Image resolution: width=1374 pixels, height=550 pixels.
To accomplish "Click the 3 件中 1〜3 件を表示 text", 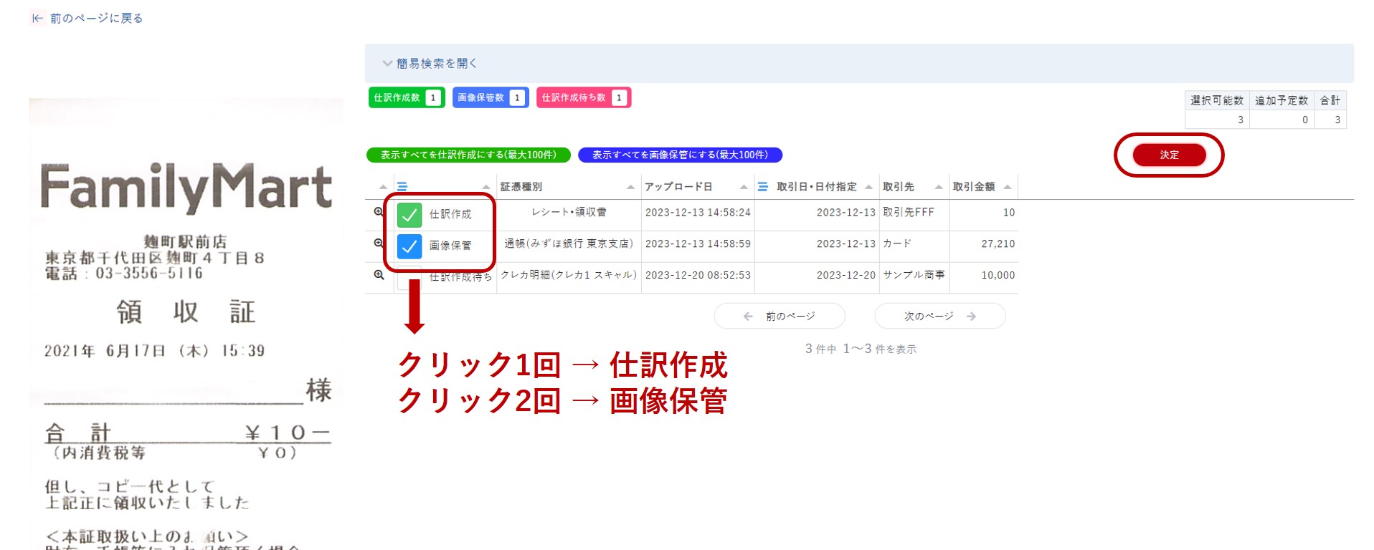I will point(861,349).
